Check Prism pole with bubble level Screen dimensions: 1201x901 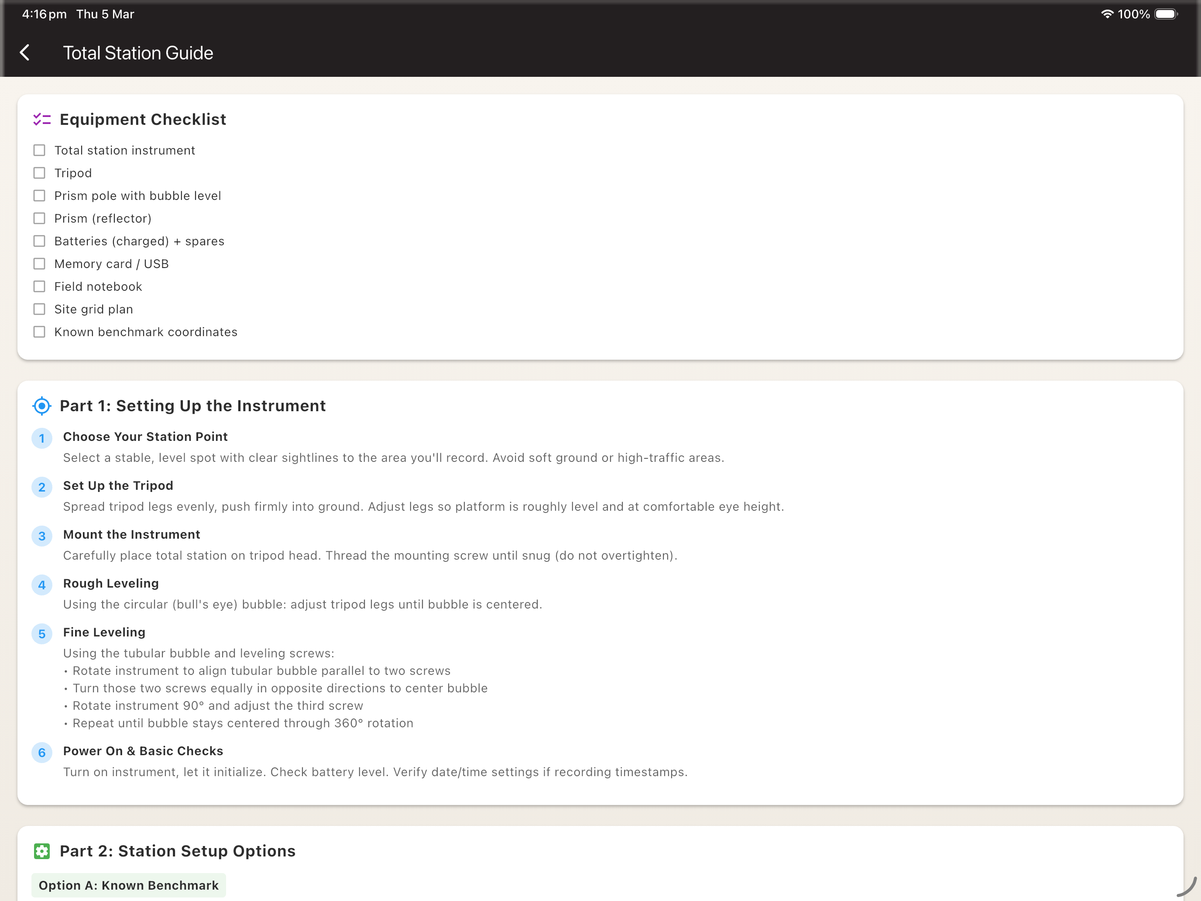(x=39, y=196)
